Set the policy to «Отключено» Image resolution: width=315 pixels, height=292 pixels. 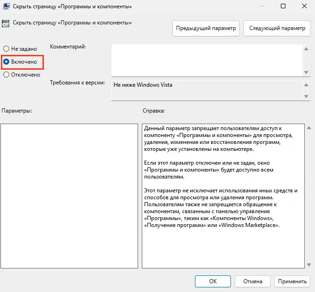click(x=6, y=75)
